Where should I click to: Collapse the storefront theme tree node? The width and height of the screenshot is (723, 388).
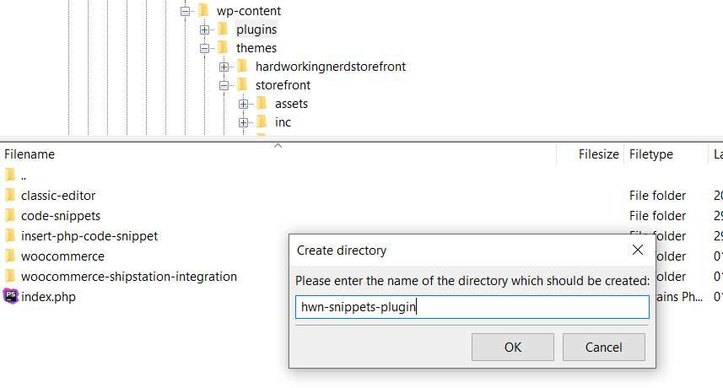pos(224,85)
